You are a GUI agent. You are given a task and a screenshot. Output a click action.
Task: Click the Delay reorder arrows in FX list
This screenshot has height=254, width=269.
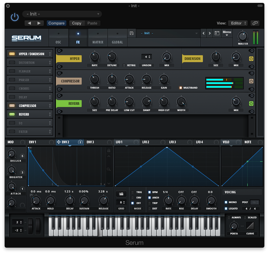(x=50, y=97)
